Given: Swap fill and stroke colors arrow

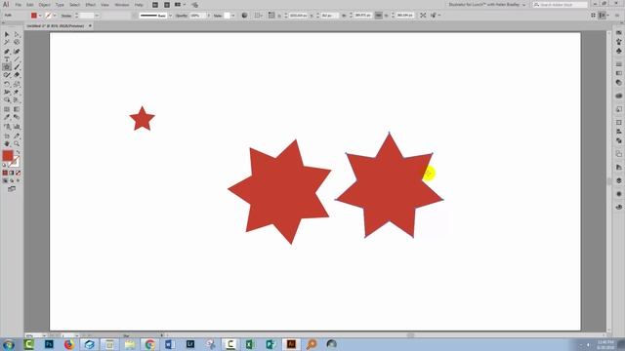Looking at the screenshot, I should (x=18, y=152).
